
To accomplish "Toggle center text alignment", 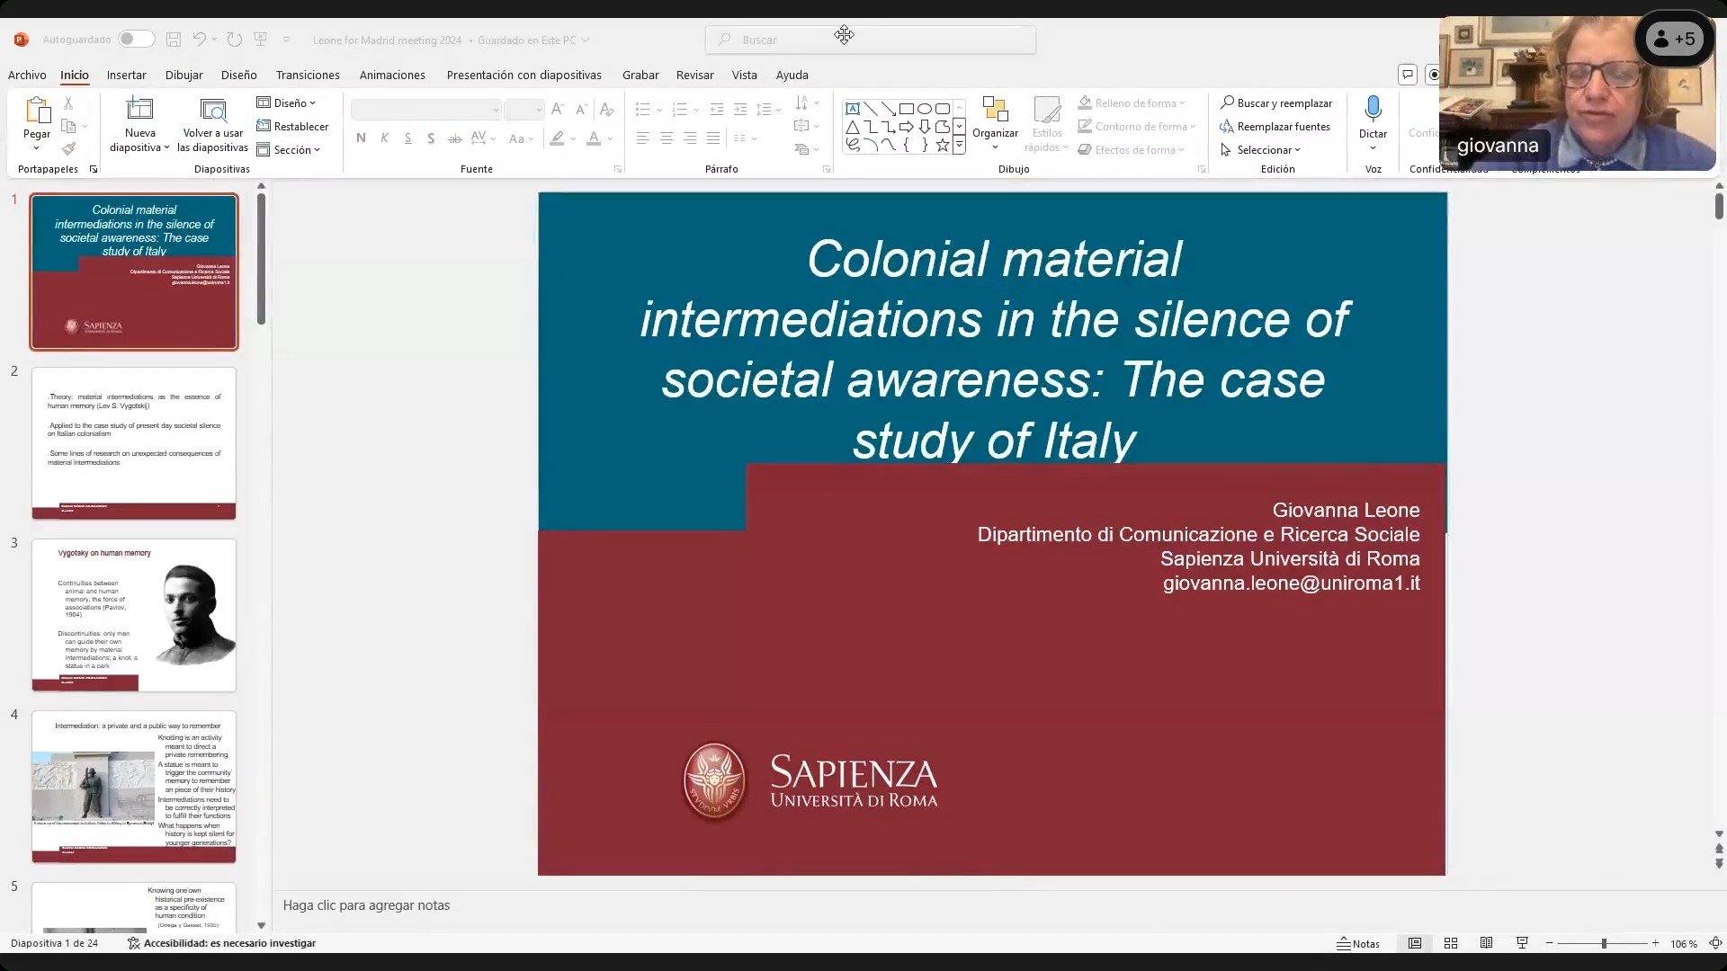I will click(x=667, y=138).
